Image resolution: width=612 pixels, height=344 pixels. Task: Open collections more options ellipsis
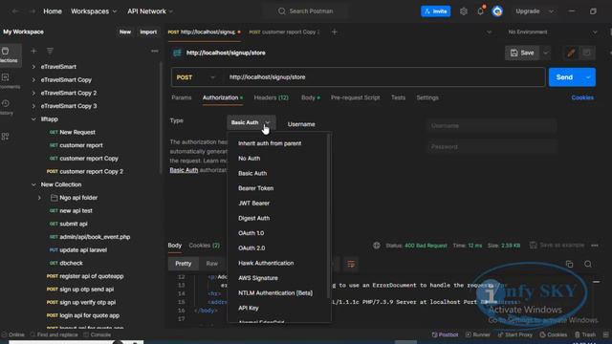point(155,51)
